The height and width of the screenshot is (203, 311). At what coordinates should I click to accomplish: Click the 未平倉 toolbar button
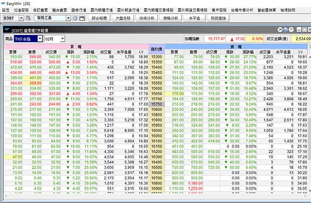[x=195, y=18]
